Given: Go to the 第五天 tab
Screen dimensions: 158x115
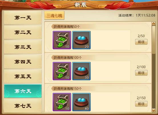Looking at the screenshot, I should tap(23, 76).
